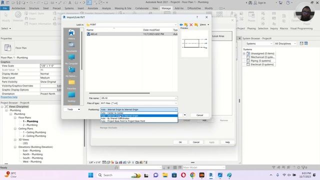Viewport: 320px width, 180px height.
Task: Create a new folder in the file dialog
Action: (x=196, y=24)
